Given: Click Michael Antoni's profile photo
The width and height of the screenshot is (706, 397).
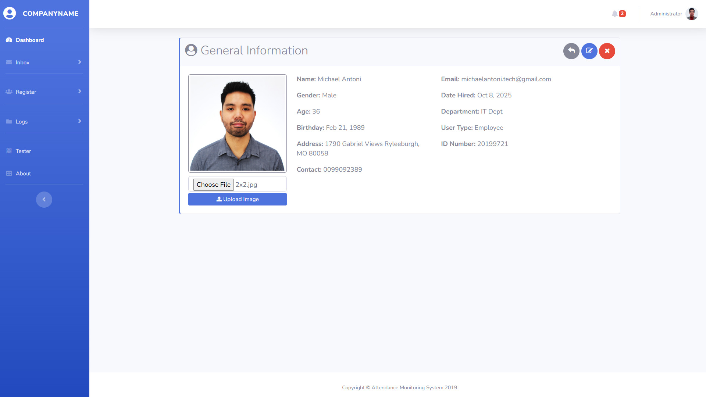Looking at the screenshot, I should [238, 124].
